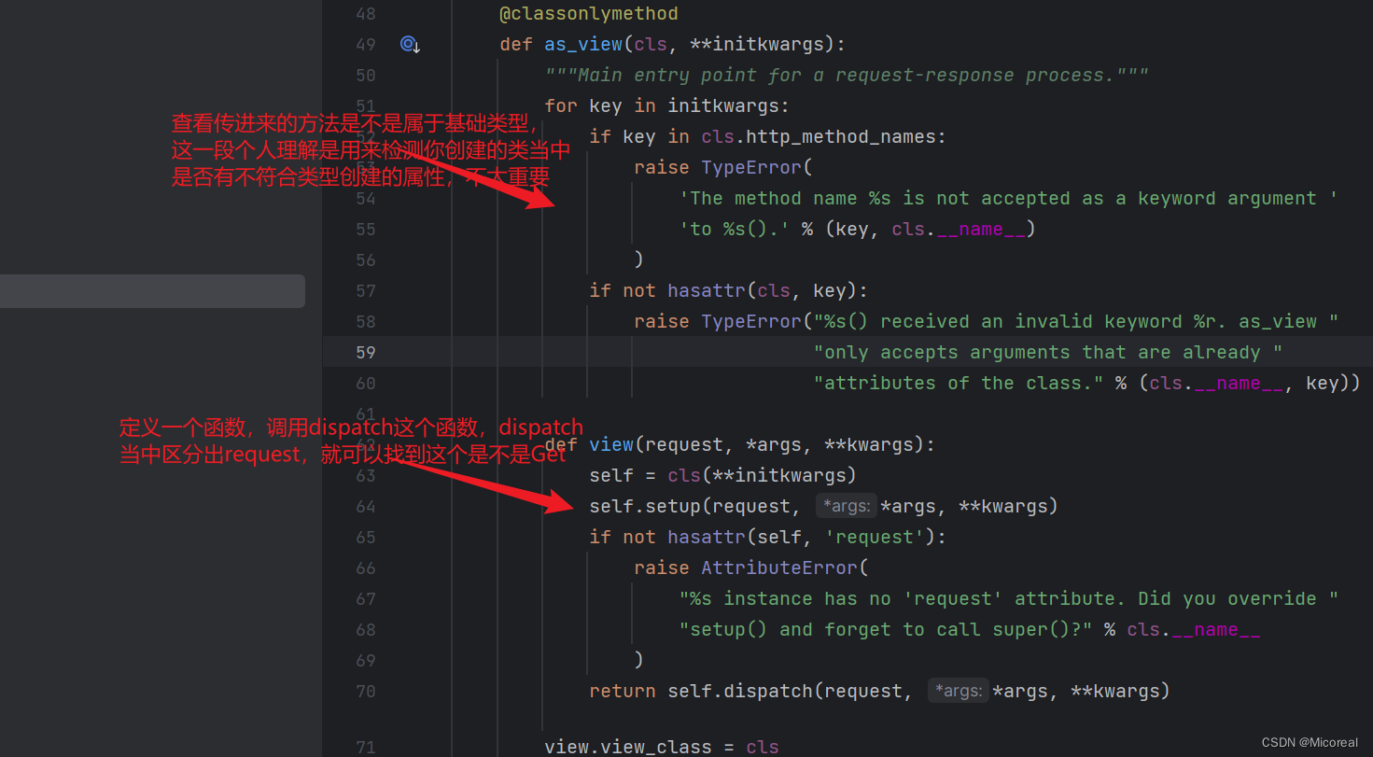Click line number 70 in the gutter

pyautogui.click(x=366, y=691)
